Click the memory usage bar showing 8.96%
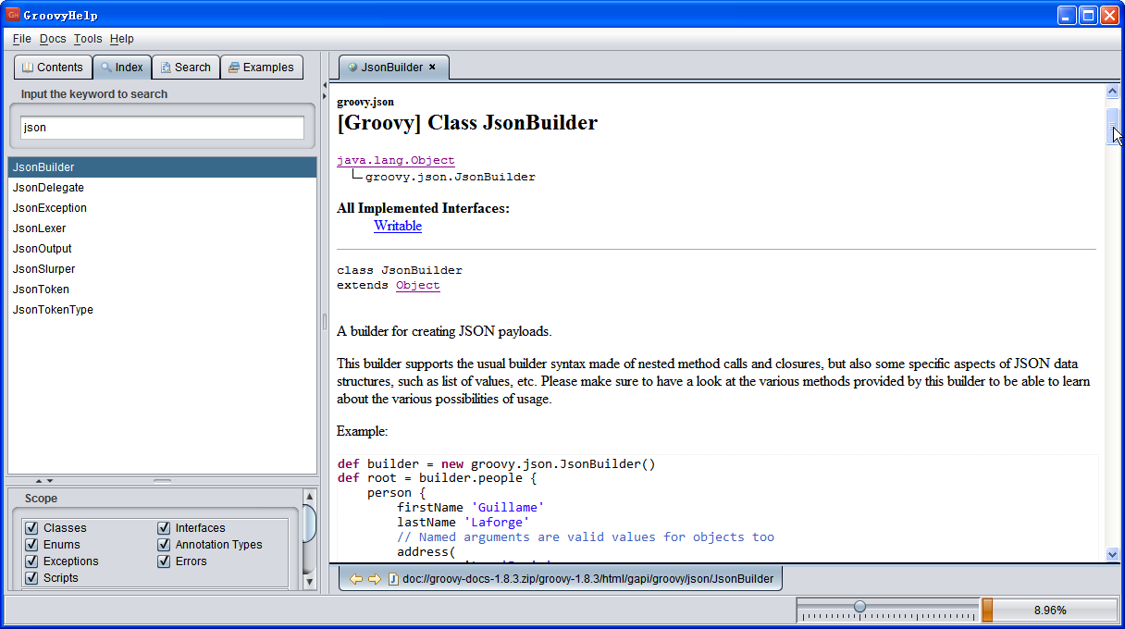The width and height of the screenshot is (1125, 629). pyautogui.click(x=1049, y=610)
